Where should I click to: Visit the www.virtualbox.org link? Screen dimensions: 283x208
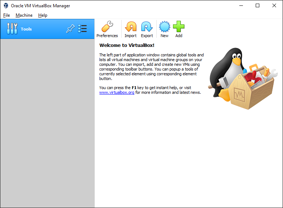click(117, 92)
